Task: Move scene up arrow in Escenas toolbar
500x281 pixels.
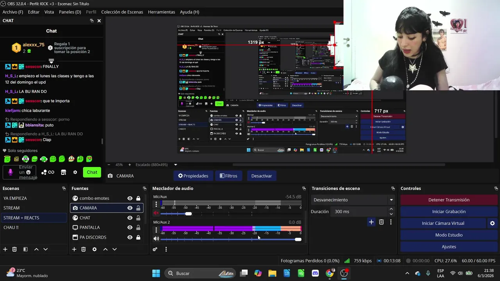Action: point(36,249)
